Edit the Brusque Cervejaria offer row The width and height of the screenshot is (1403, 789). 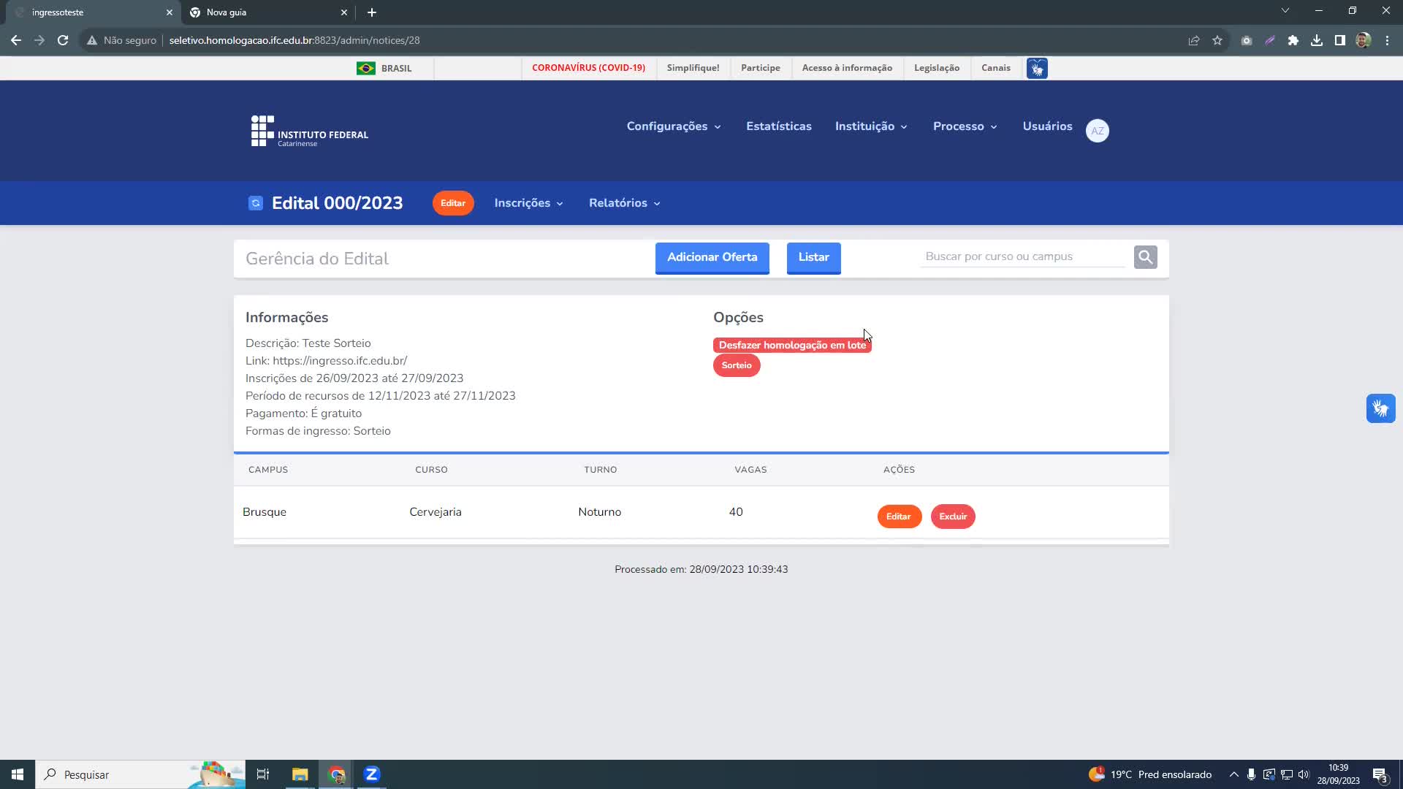pos(899,517)
